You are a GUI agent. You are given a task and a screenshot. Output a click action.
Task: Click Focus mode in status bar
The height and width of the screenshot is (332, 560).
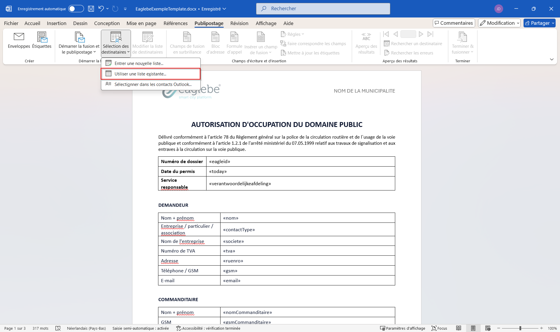(x=439, y=328)
